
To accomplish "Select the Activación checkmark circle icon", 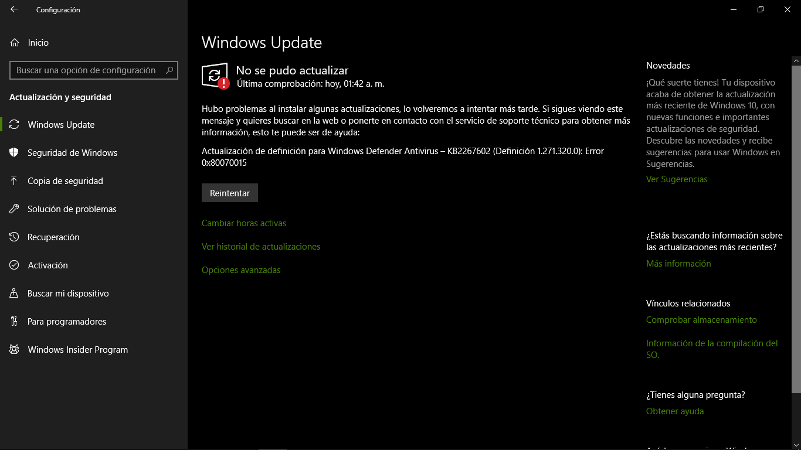I will coord(15,265).
